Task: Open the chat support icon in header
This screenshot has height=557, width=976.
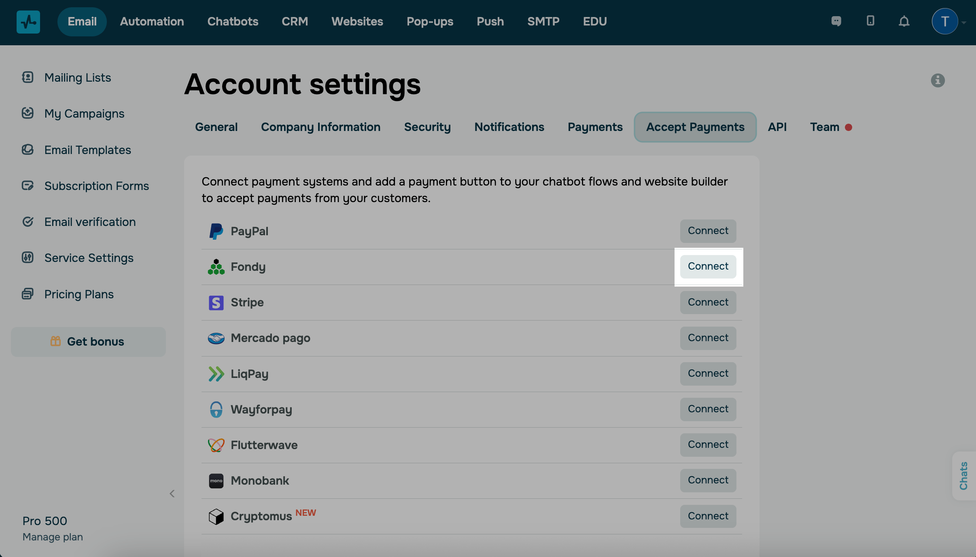Action: pos(836,21)
